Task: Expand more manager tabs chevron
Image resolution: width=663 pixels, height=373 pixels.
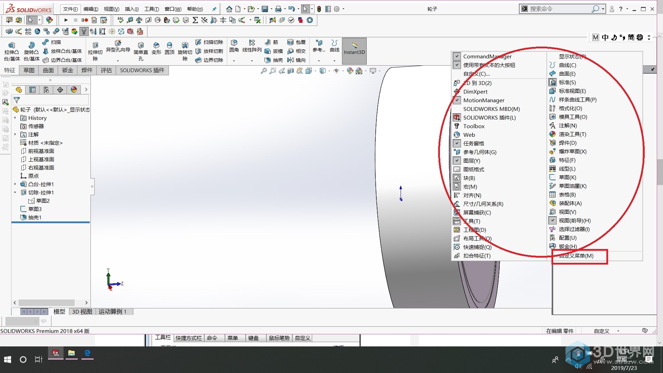Action: [86, 90]
